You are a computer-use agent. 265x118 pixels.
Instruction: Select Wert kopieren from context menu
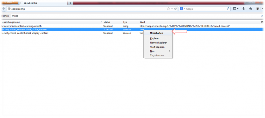[x=157, y=47]
